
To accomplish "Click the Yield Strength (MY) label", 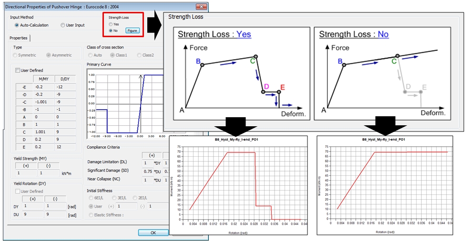I will pos(30,159).
